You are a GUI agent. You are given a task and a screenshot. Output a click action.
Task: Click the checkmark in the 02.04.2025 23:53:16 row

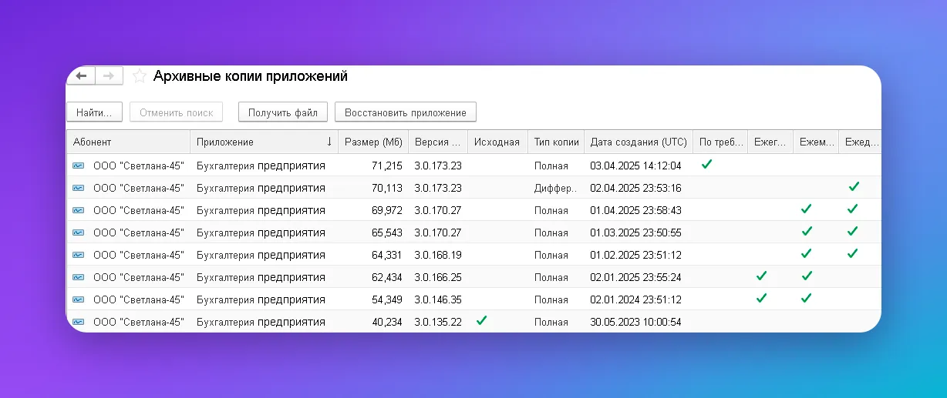point(853,186)
